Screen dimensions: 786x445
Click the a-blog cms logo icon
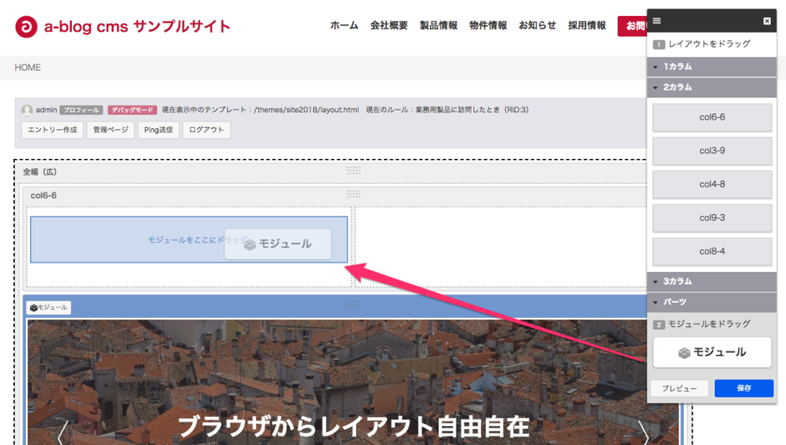pos(27,26)
